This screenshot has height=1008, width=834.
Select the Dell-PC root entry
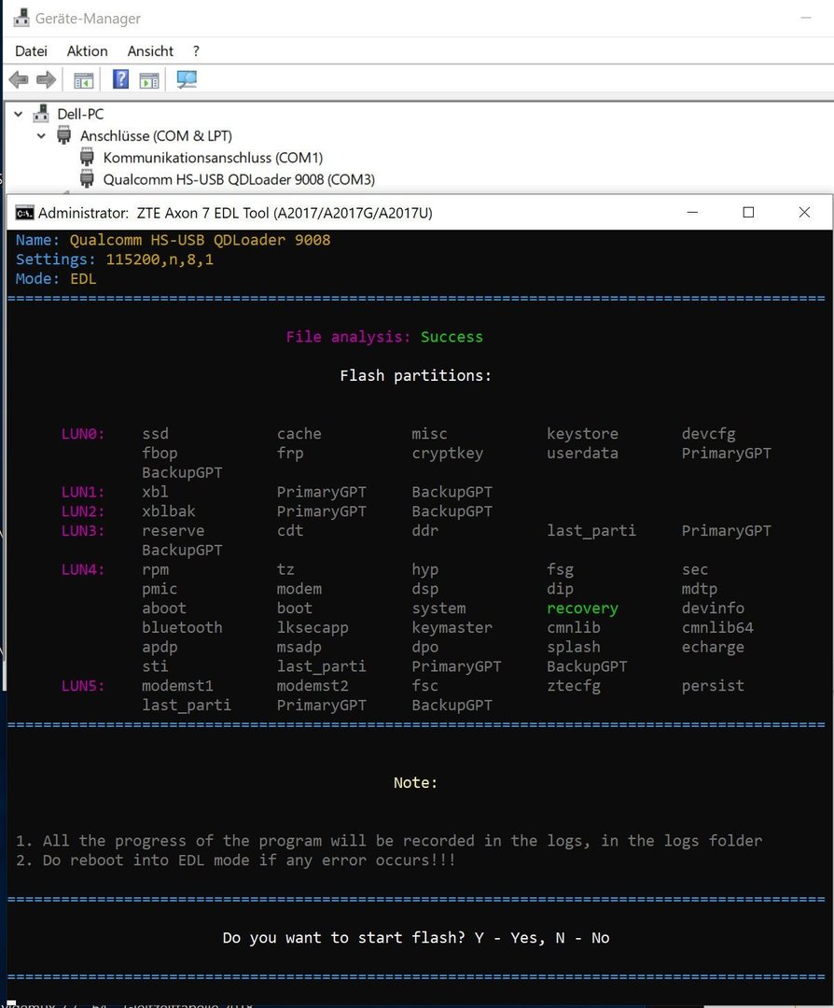point(80,115)
